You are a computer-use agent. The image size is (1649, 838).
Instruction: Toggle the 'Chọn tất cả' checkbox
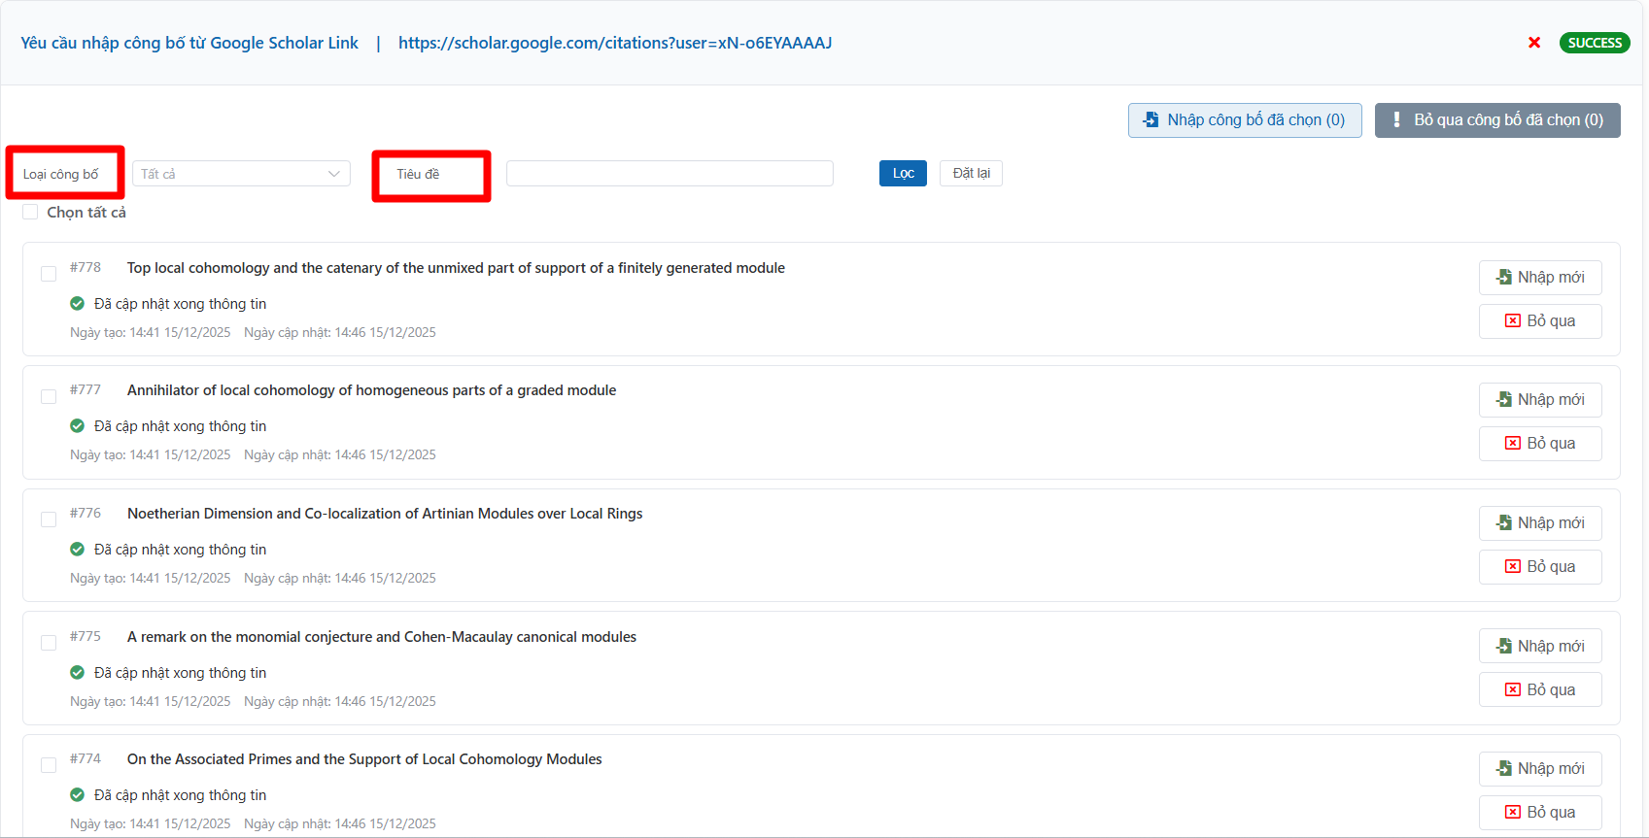pos(30,212)
